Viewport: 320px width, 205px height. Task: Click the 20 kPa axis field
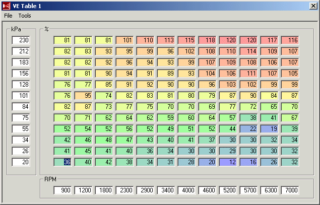pos(22,162)
